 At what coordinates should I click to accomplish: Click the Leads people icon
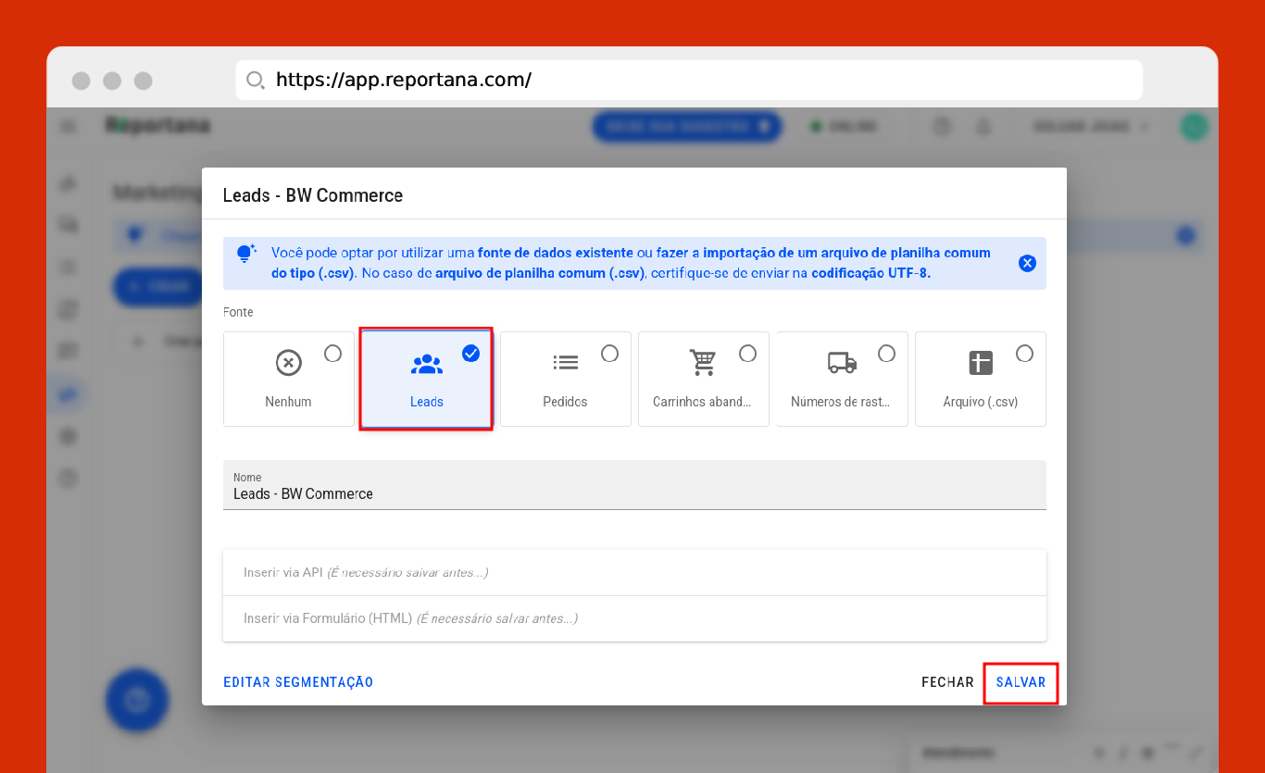click(426, 364)
